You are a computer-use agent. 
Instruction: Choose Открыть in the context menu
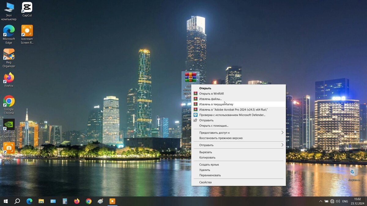(x=239, y=88)
